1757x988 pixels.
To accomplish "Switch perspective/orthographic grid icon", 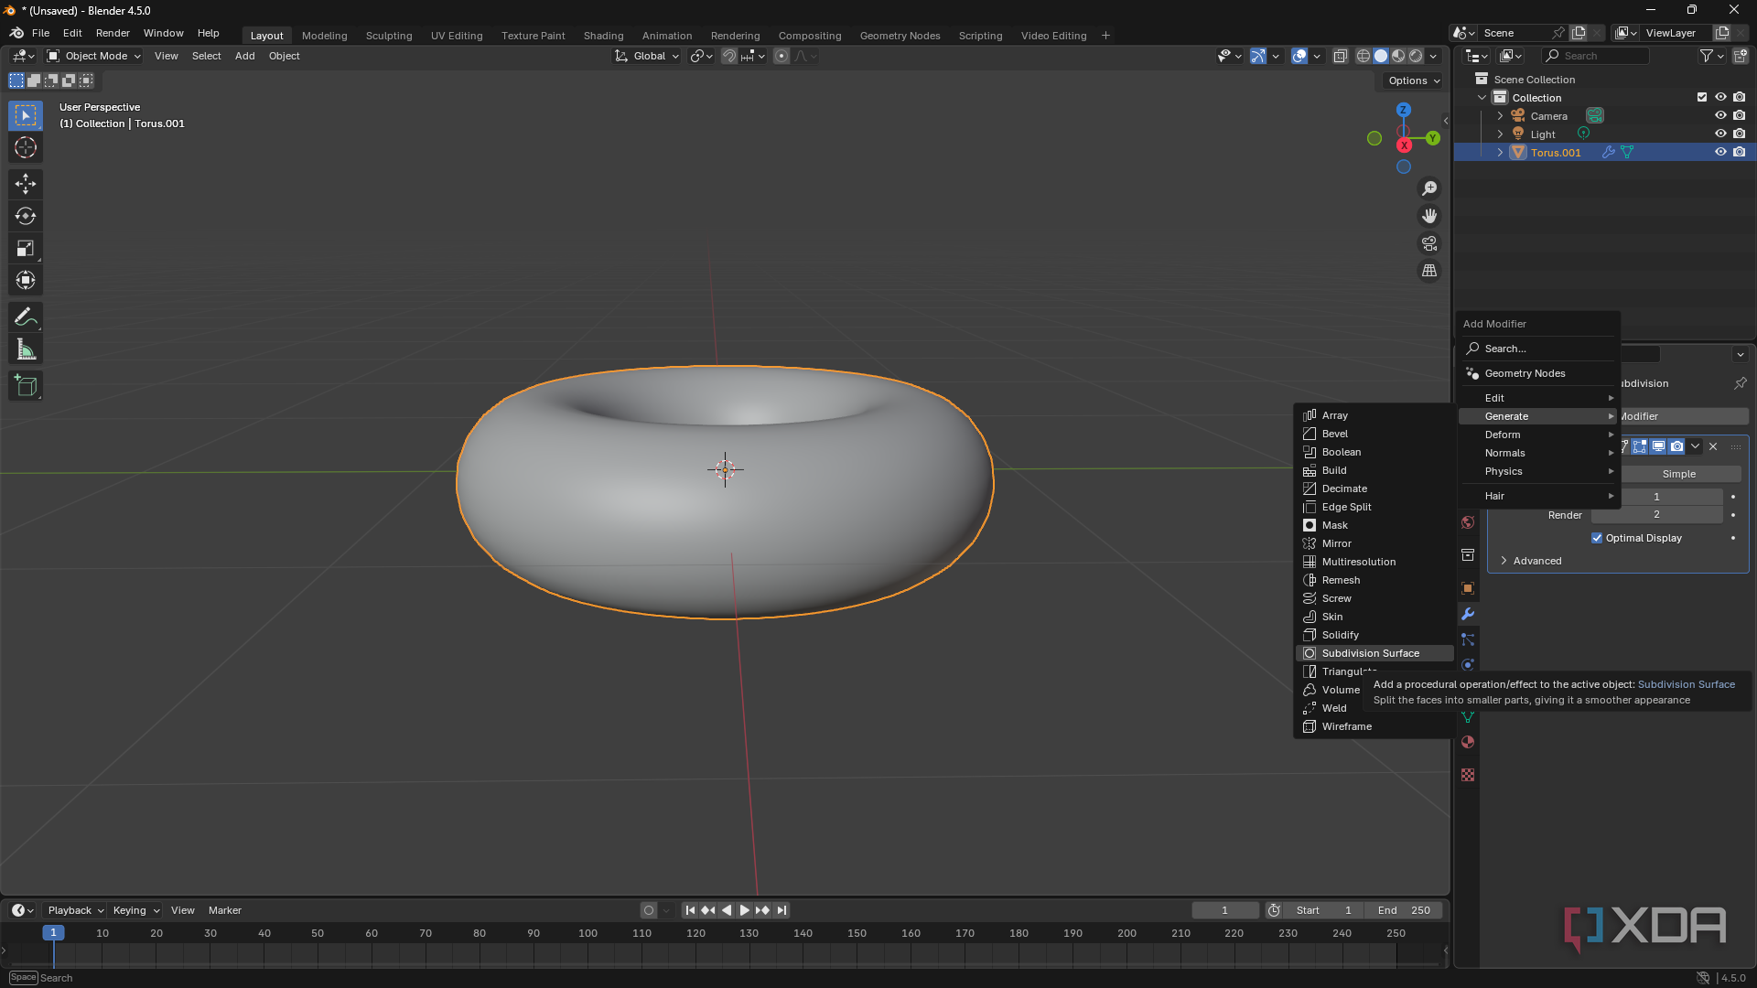I will 1428,271.
